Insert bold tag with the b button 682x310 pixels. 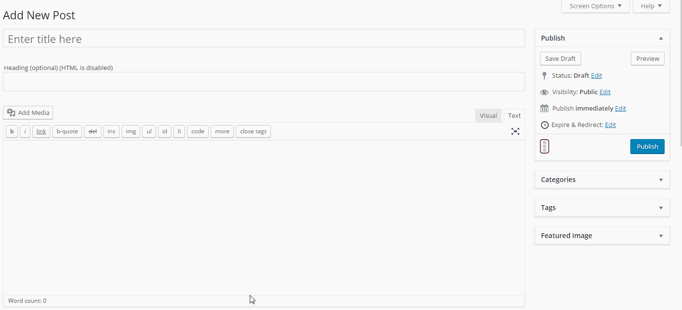click(x=12, y=131)
